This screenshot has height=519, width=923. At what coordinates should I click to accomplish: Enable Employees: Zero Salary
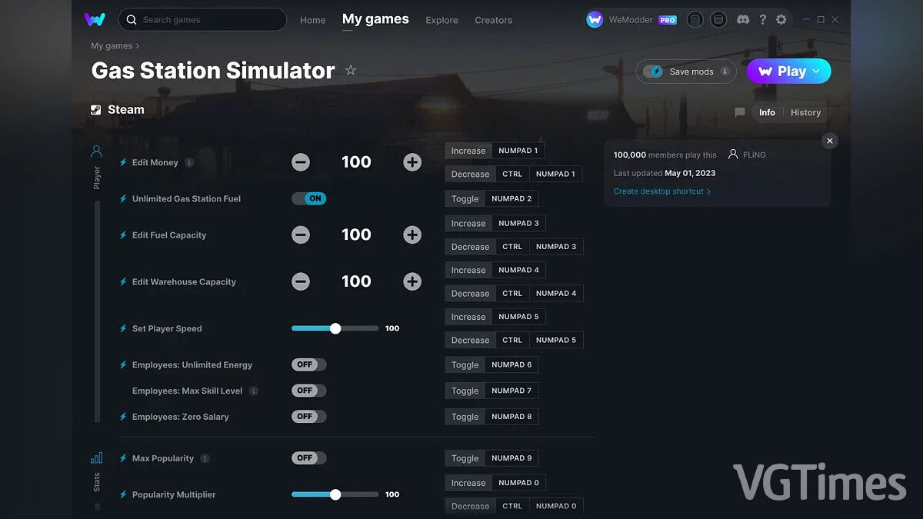pyautogui.click(x=308, y=416)
